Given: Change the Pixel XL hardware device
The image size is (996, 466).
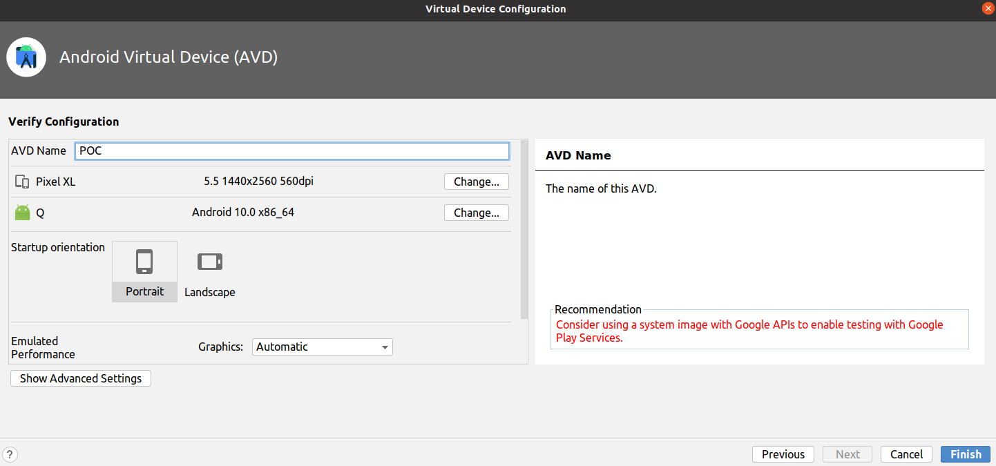Looking at the screenshot, I should pos(477,182).
